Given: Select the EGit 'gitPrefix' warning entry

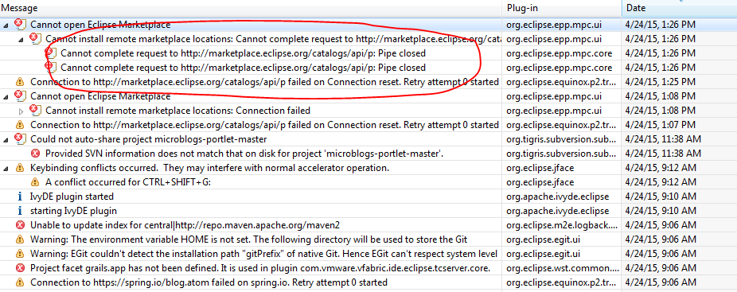Looking at the screenshot, I should pyautogui.click(x=368, y=254).
